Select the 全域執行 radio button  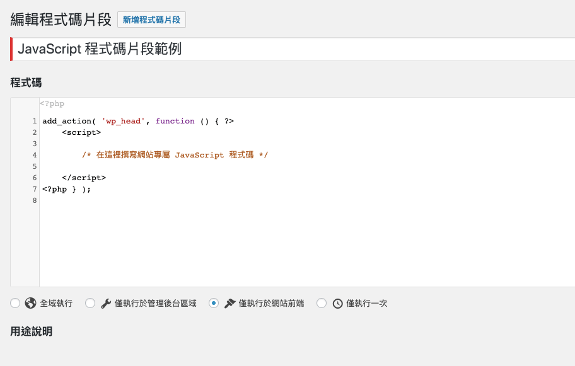pos(15,303)
